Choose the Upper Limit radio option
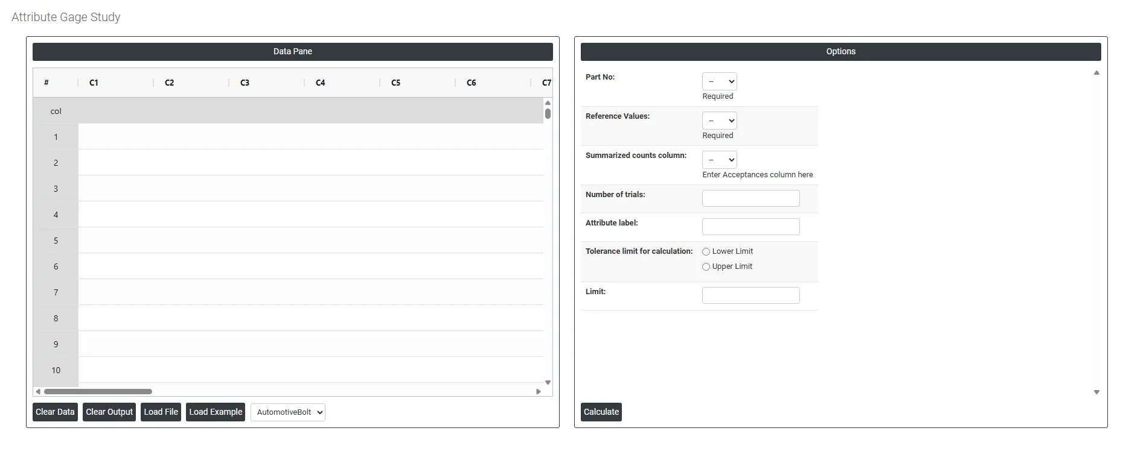The height and width of the screenshot is (463, 1126). [x=706, y=267]
